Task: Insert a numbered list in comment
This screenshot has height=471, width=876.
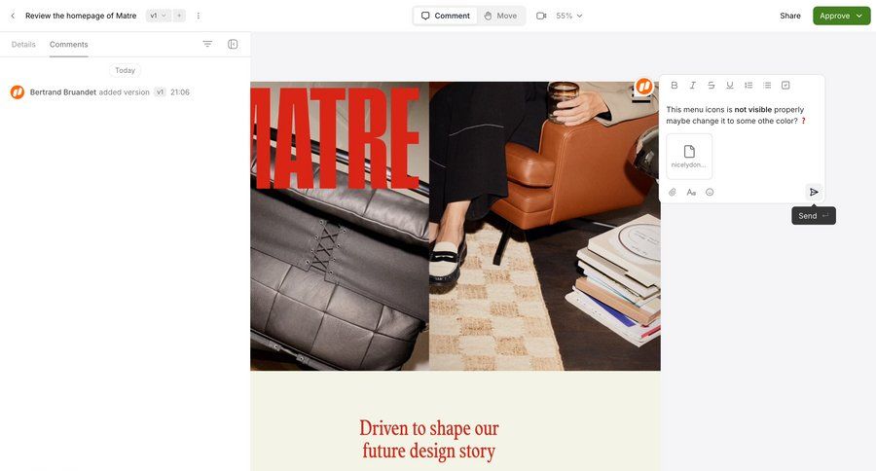Action: (x=748, y=86)
